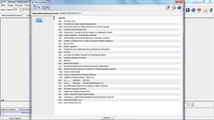
Task: Click the blue info icon in main toolbar
Action: 188,10
